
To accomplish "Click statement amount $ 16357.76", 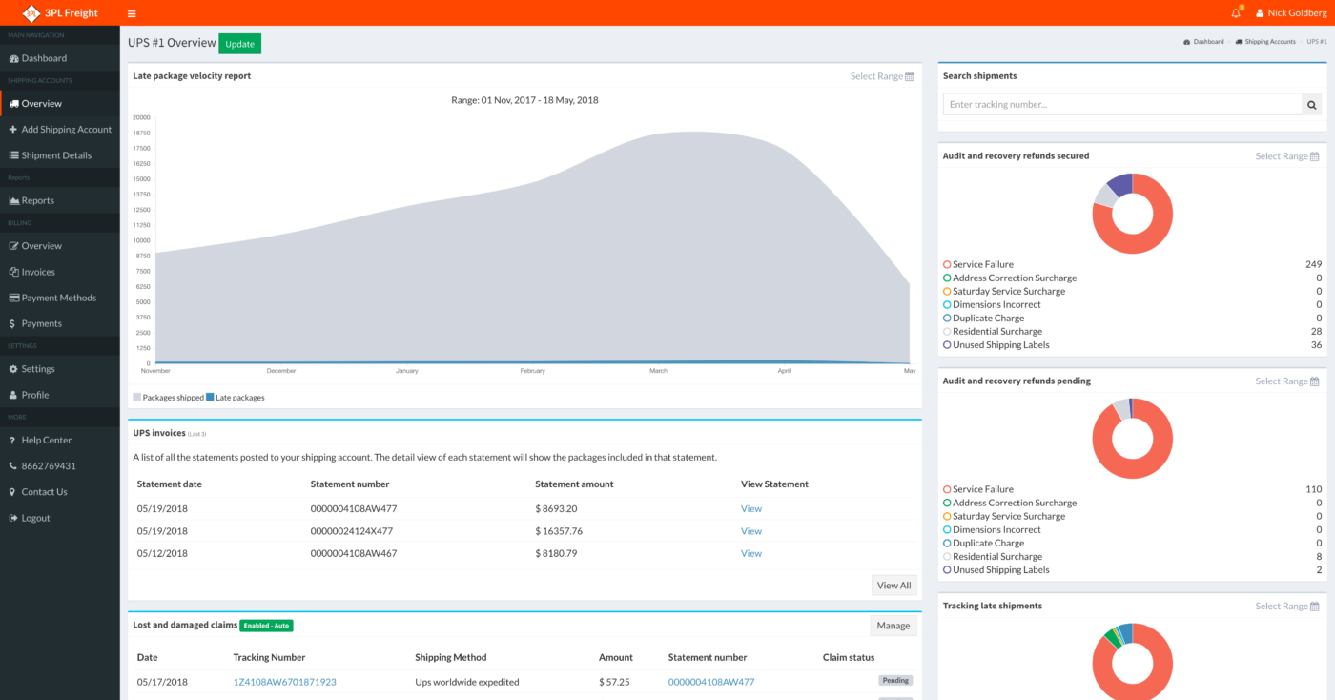I will click(559, 531).
